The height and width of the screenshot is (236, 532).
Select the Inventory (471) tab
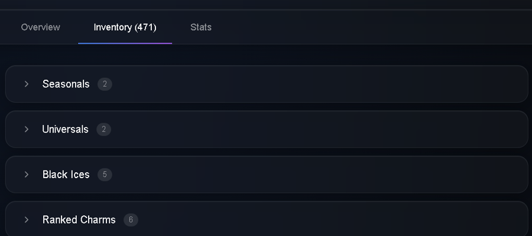click(125, 27)
